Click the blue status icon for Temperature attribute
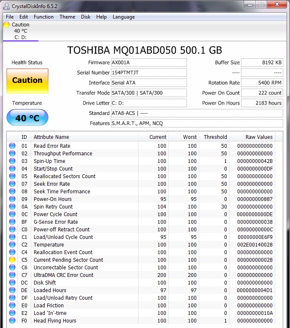This screenshot has width=290, height=328. click(x=12, y=244)
